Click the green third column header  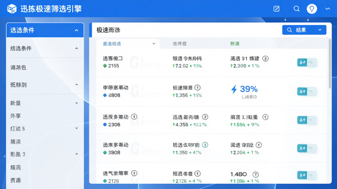[x=235, y=44]
